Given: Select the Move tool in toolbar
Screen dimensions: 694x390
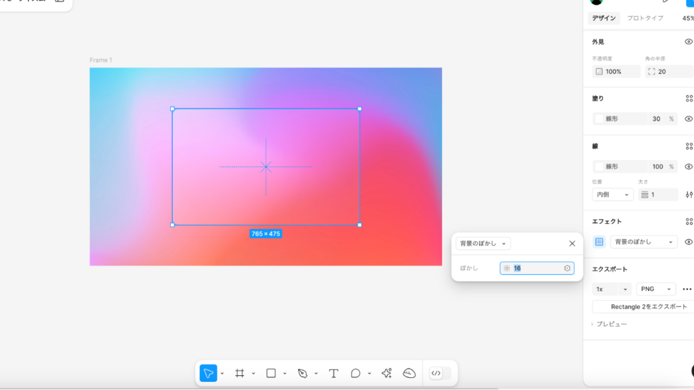Looking at the screenshot, I should pyautogui.click(x=208, y=373).
